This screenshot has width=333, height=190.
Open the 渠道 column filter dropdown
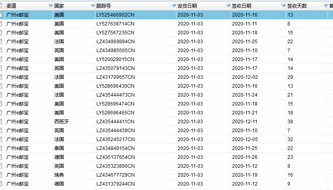click(50, 6)
